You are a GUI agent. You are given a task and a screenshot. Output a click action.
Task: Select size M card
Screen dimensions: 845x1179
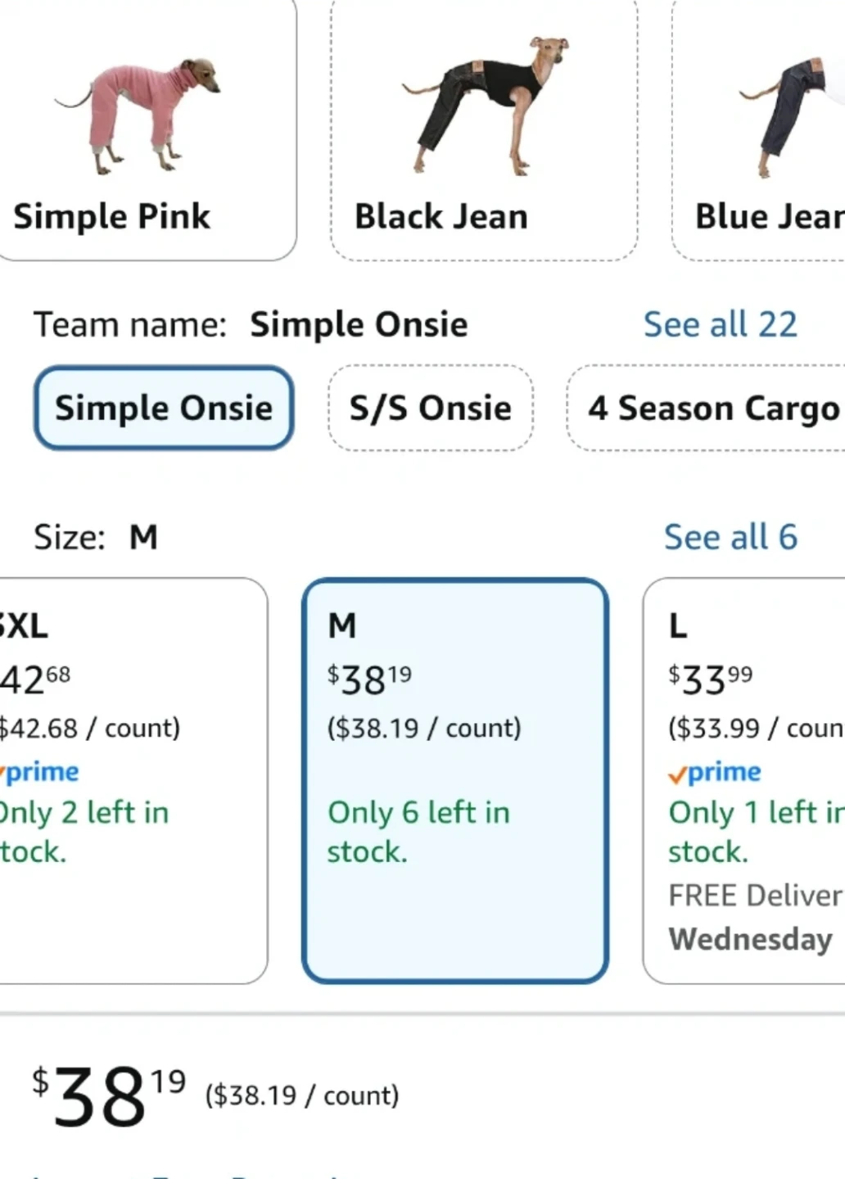[455, 780]
